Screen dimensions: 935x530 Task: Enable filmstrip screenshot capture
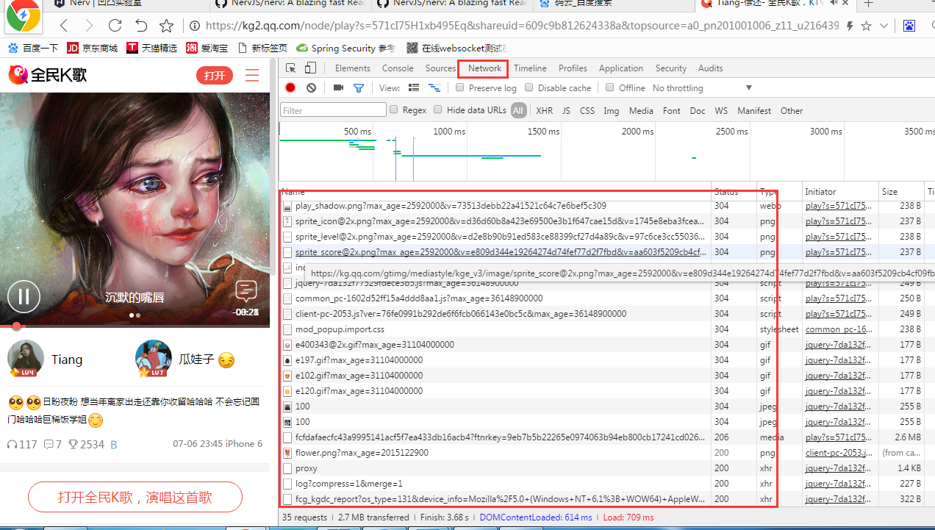(337, 87)
